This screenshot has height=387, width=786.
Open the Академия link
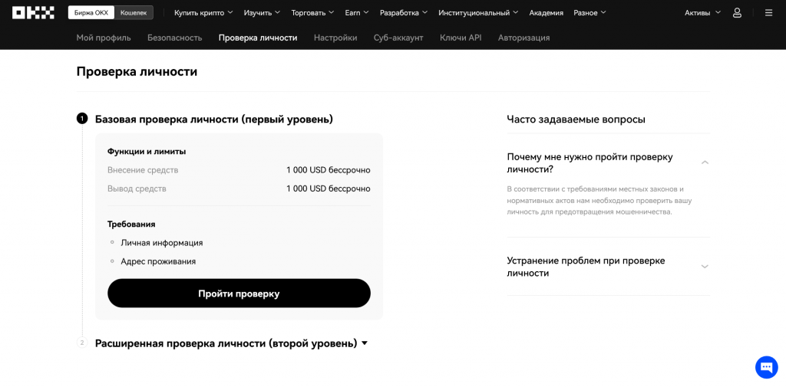point(546,12)
